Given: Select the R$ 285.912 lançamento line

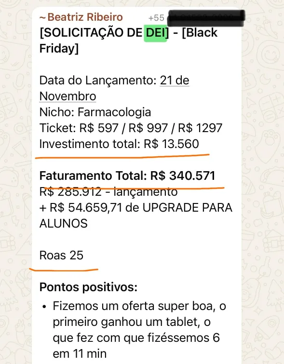Looking at the screenshot, I should 108,192.
